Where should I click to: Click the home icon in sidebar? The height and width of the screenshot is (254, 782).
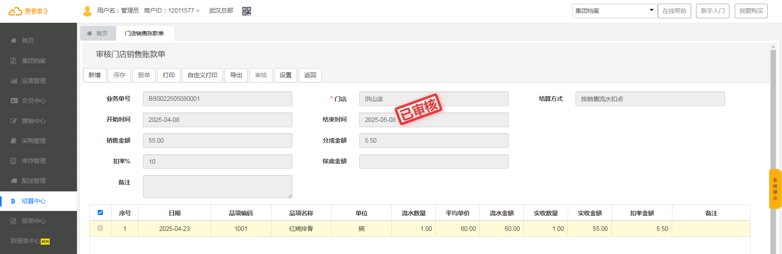pyautogui.click(x=13, y=41)
